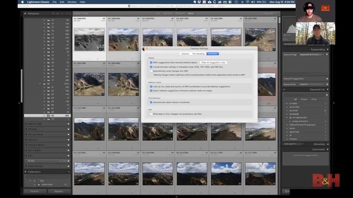Click the Wi-Fi status icon in menu bar
The height and width of the screenshot is (198, 353).
[248, 2]
